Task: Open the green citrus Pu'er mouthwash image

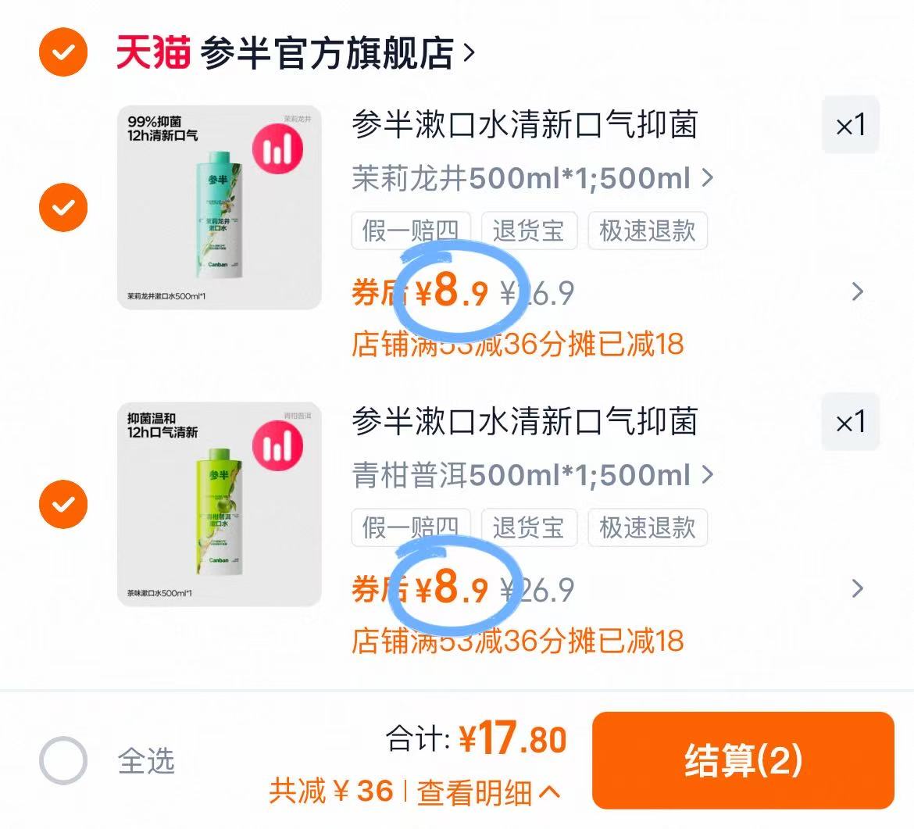Action: [220, 504]
